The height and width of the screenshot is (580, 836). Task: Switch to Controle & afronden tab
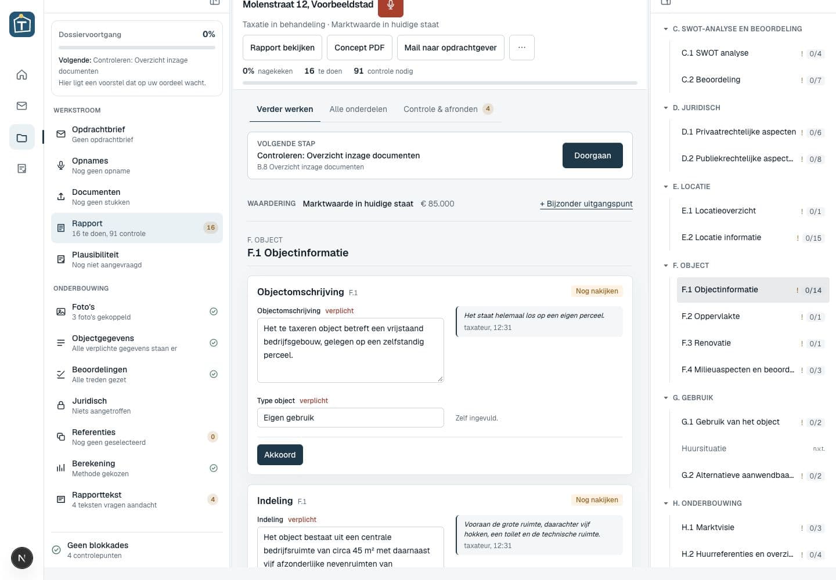click(448, 109)
